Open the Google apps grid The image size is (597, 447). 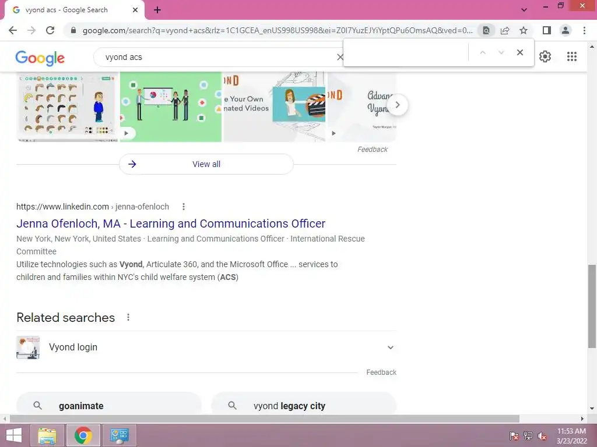tap(572, 56)
